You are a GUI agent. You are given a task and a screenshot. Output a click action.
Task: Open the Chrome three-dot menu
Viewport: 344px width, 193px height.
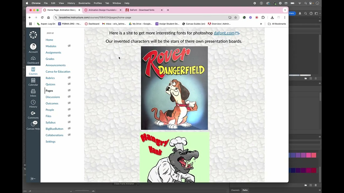285,17
